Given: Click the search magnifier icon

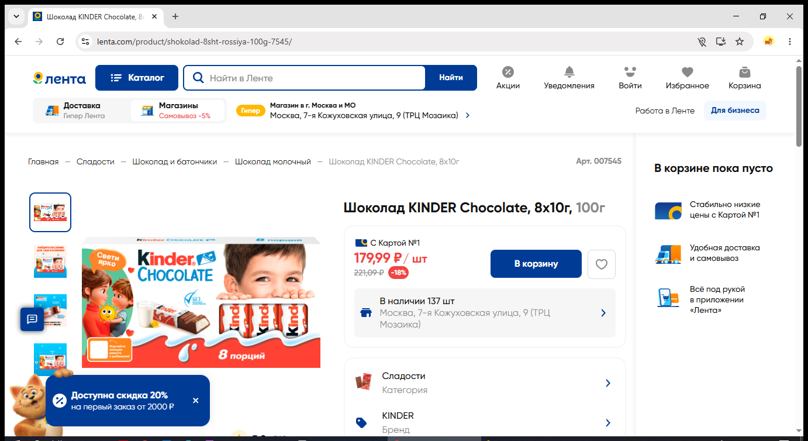Looking at the screenshot, I should point(198,78).
